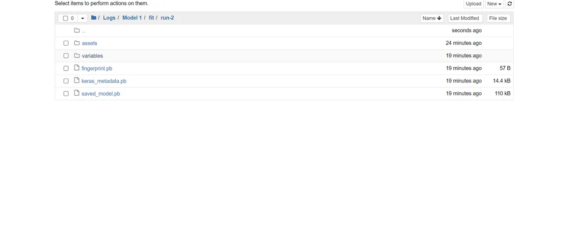Screen dimensions: 574x231
Task: Click the saved_model.pb file icon
Action: tap(77, 93)
